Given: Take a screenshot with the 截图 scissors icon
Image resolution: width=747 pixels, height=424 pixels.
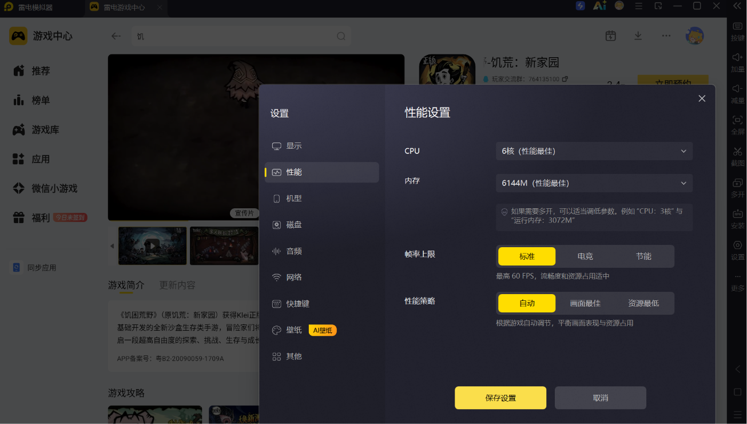Looking at the screenshot, I should click(737, 152).
